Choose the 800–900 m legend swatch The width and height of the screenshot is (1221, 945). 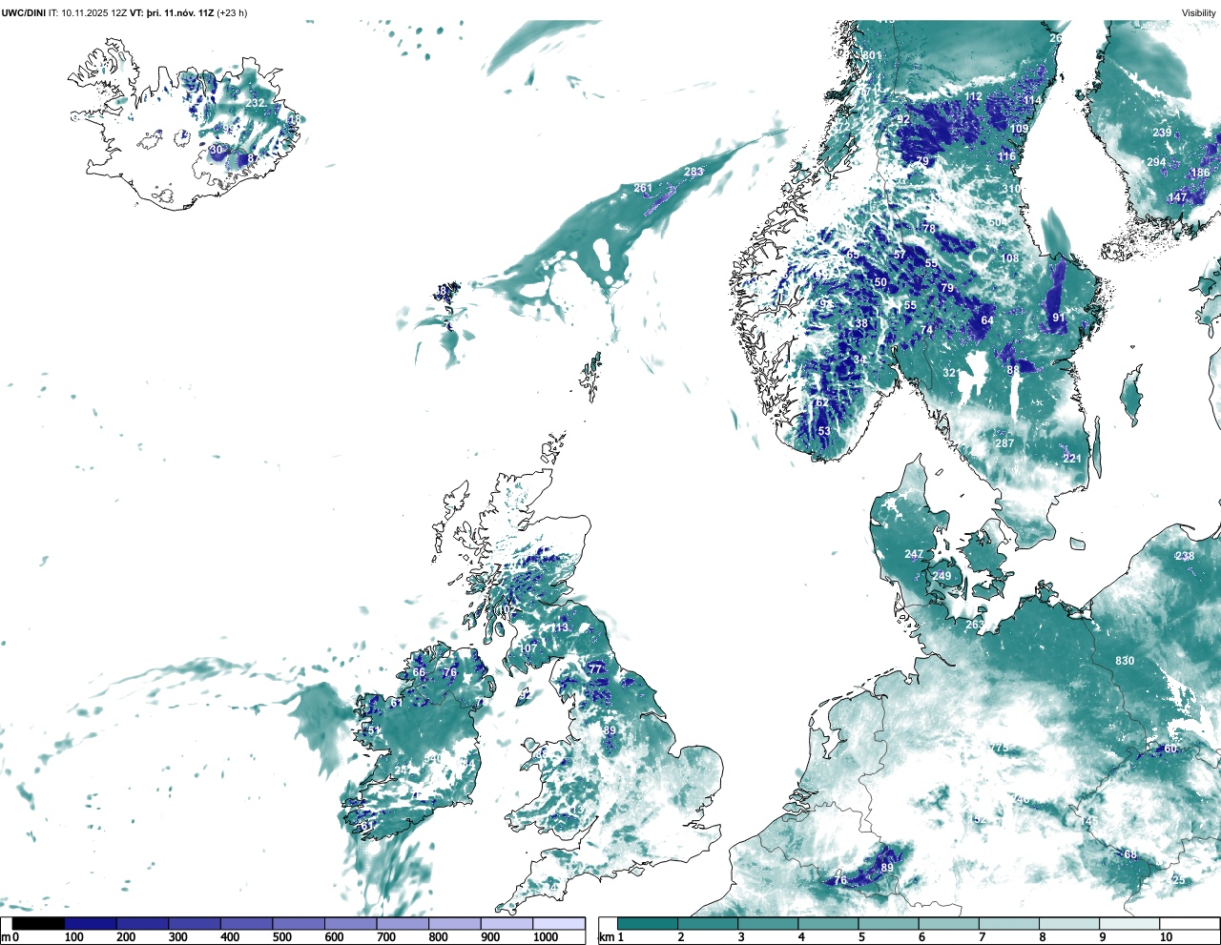(x=454, y=924)
